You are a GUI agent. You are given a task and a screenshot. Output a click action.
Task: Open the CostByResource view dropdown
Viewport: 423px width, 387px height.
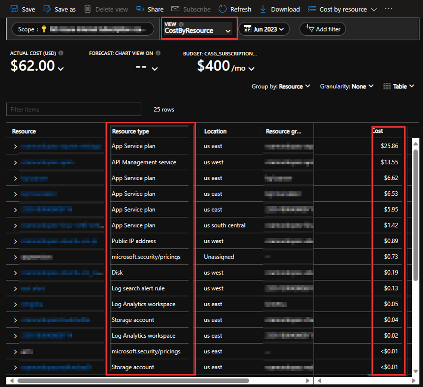[x=198, y=30]
